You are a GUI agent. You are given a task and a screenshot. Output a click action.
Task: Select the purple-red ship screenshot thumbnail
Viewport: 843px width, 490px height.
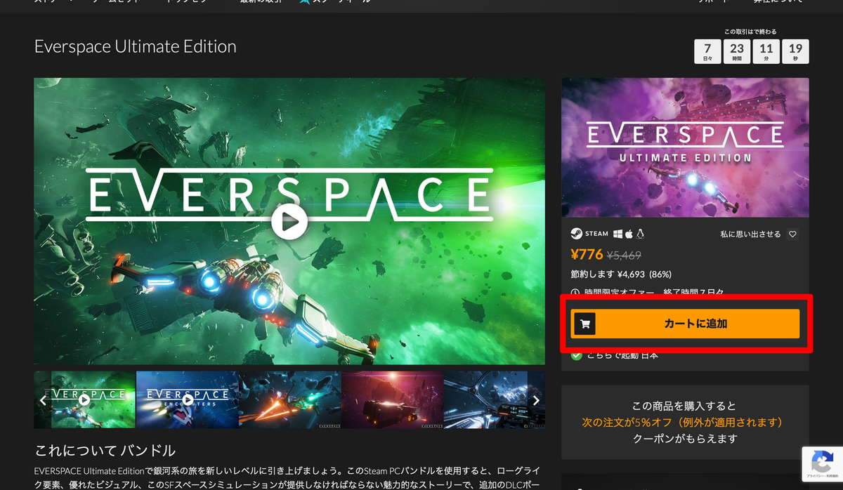pos(392,400)
